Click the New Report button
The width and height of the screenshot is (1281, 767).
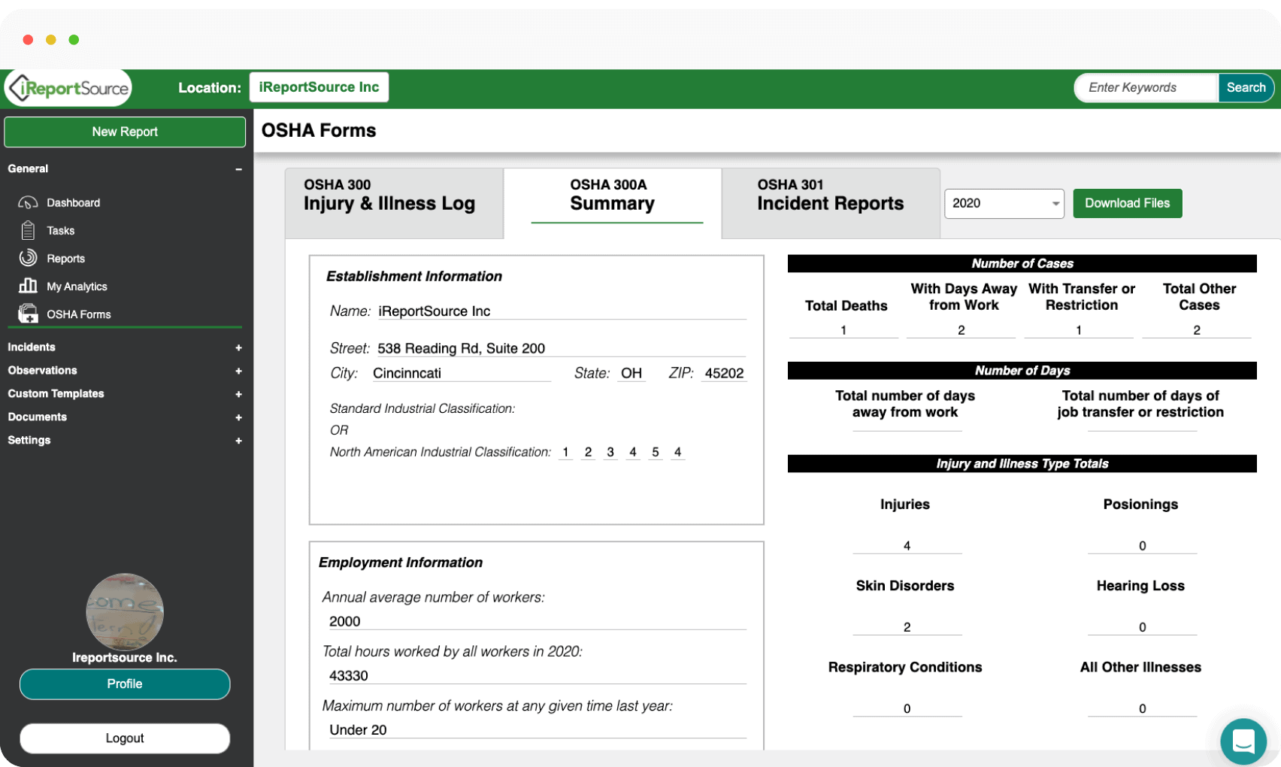[x=125, y=132]
